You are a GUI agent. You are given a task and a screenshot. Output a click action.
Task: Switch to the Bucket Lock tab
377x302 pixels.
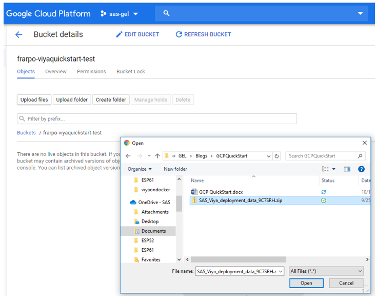click(130, 71)
